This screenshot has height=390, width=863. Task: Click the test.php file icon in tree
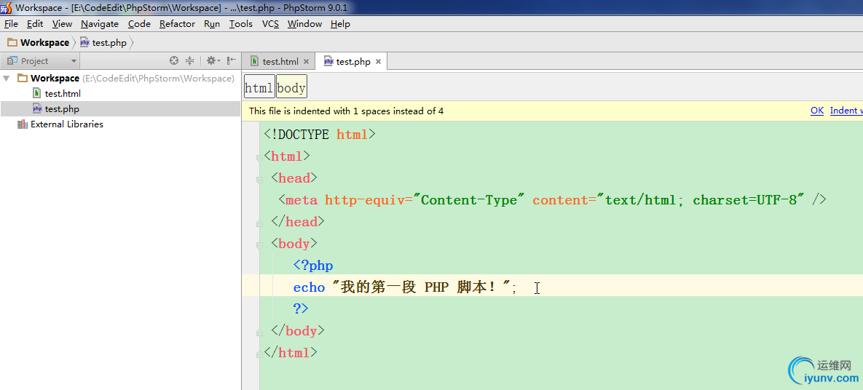37,109
